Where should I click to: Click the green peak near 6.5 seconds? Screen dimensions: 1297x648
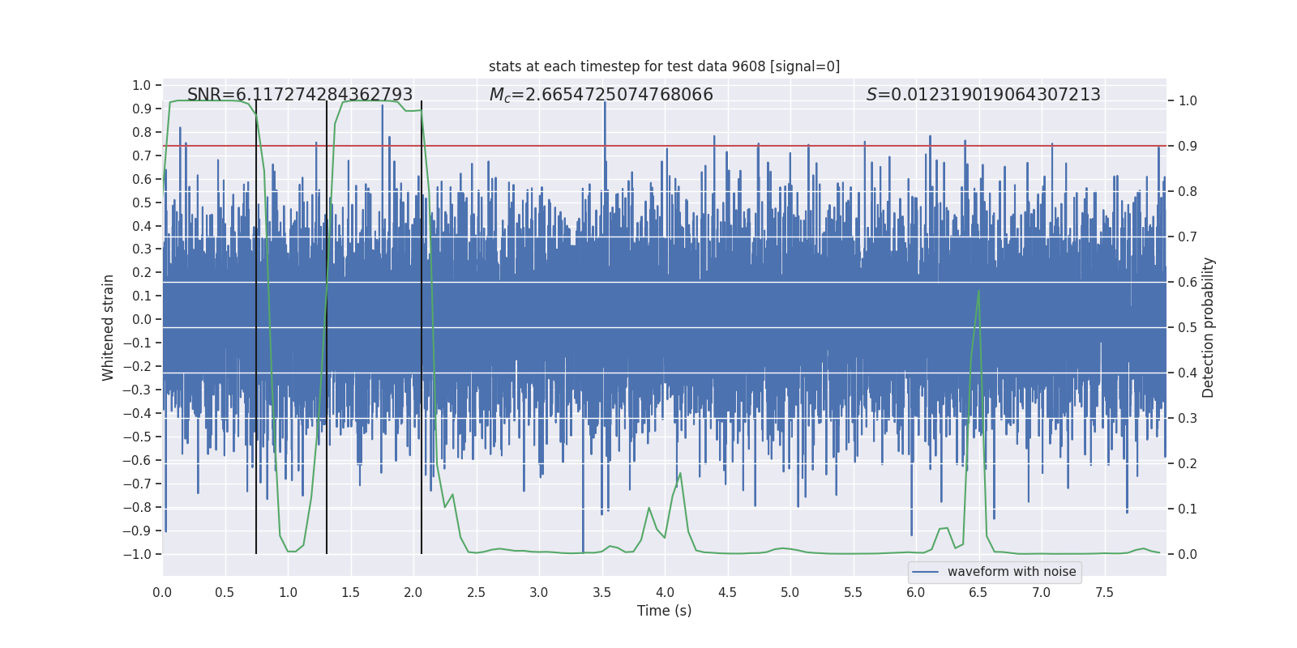[x=979, y=292]
